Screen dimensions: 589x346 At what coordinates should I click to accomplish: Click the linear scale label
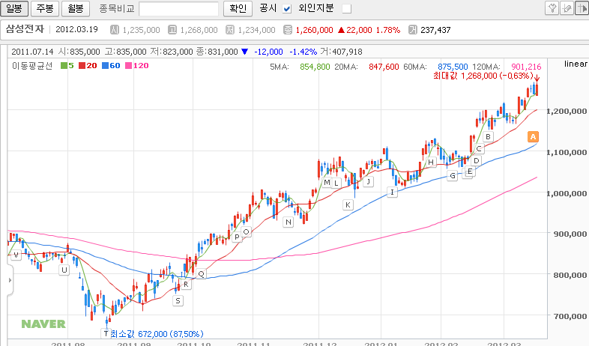coord(576,64)
